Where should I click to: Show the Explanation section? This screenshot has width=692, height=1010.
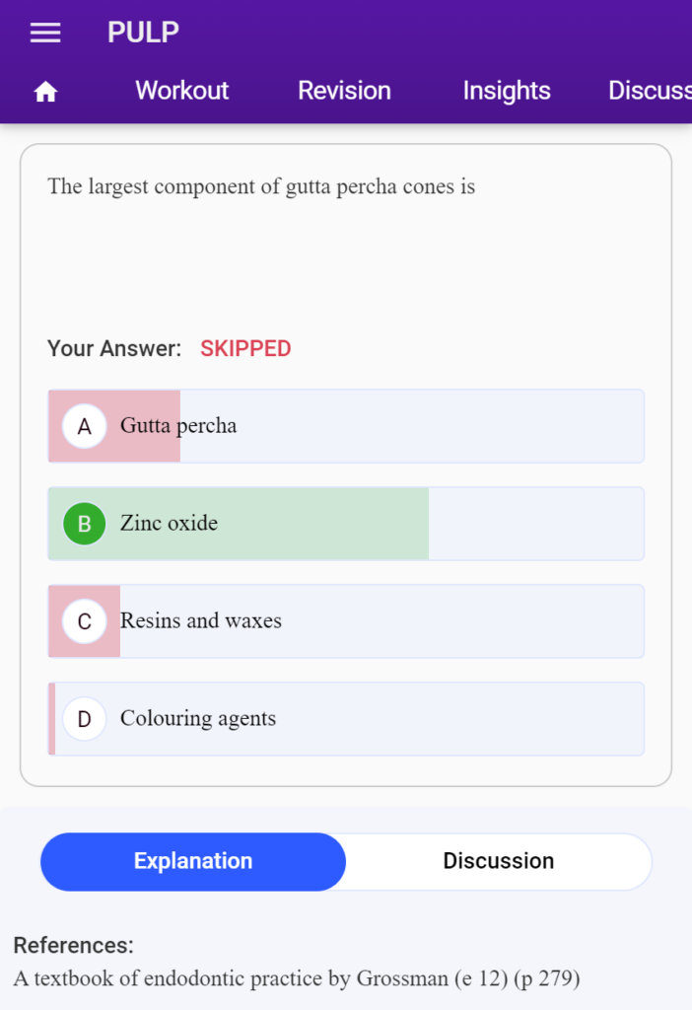tap(193, 861)
